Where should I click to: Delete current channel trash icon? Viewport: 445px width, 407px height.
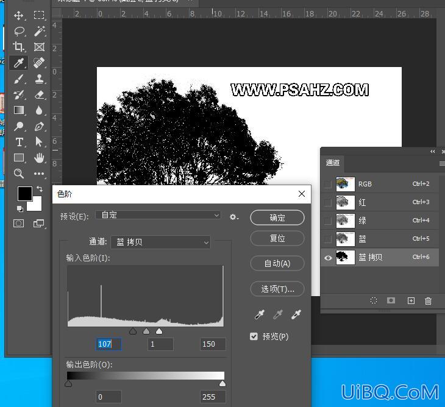tap(429, 300)
